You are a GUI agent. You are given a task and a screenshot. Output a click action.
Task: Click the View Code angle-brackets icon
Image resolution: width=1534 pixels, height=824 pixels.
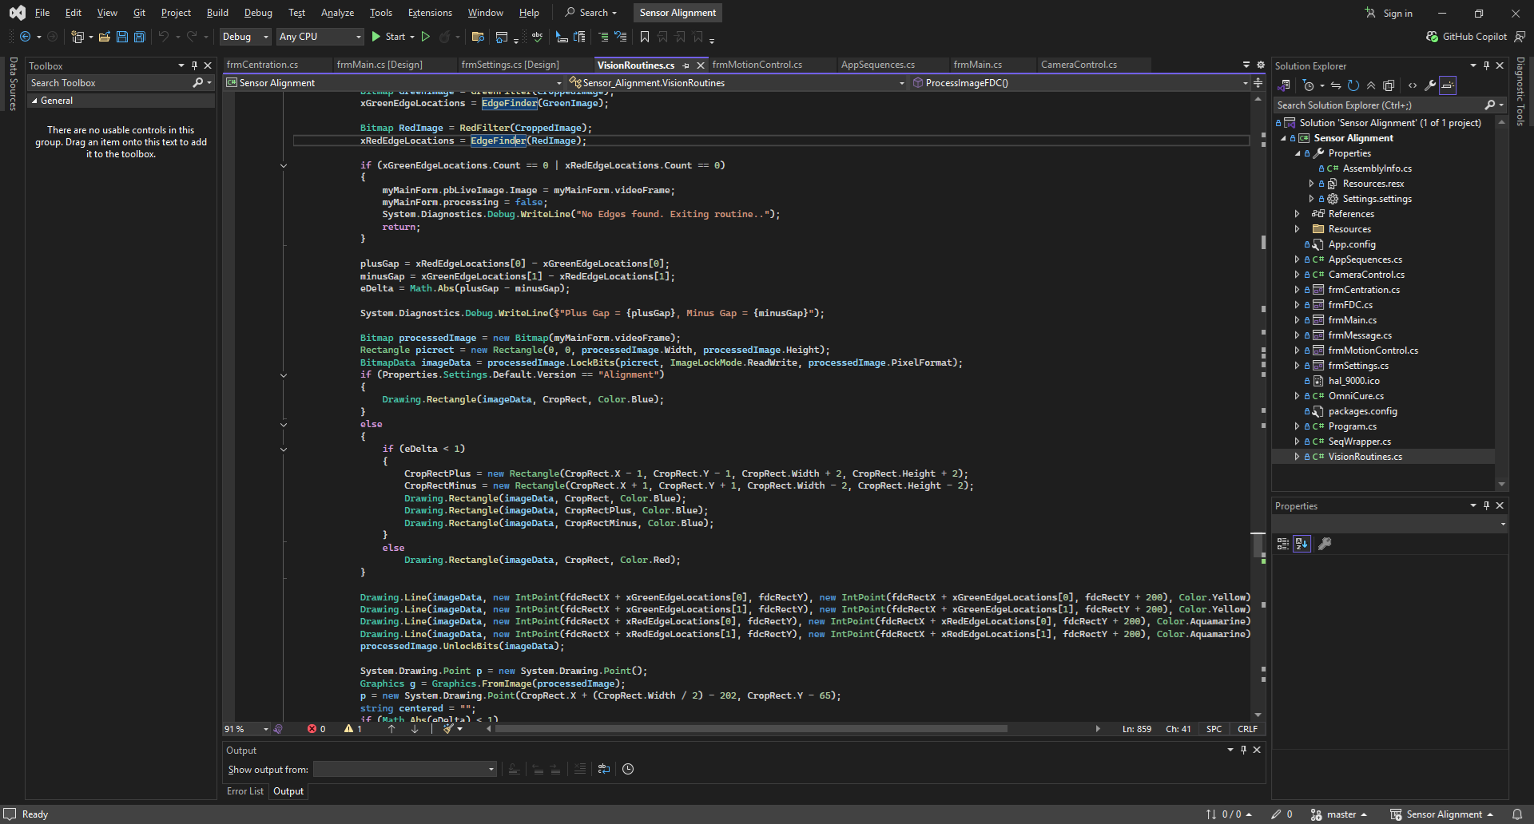point(1413,85)
